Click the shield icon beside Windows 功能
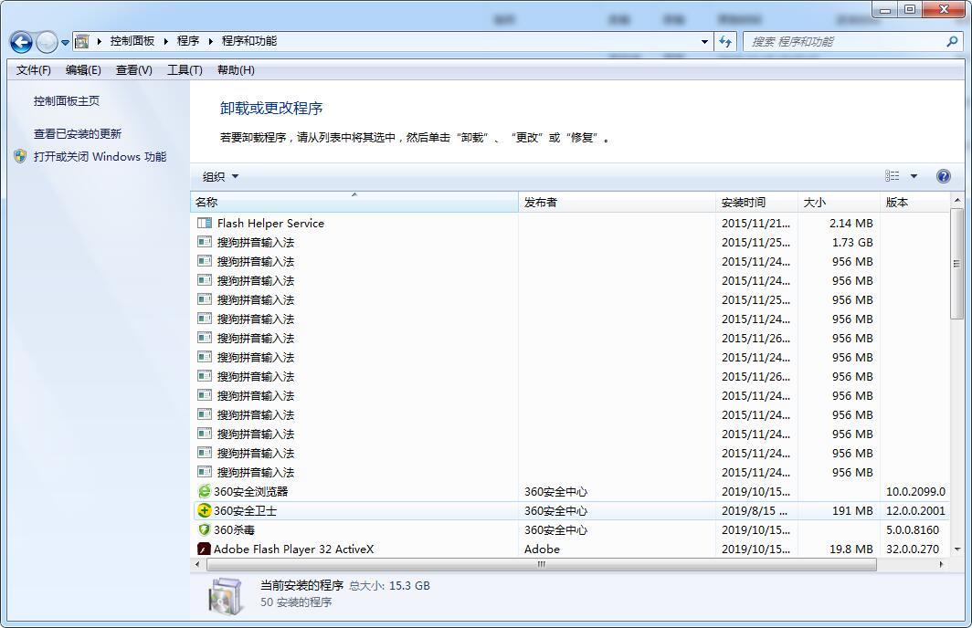 pos(20,156)
